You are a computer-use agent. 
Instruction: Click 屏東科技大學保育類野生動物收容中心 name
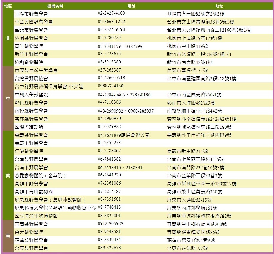[x=55, y=208]
